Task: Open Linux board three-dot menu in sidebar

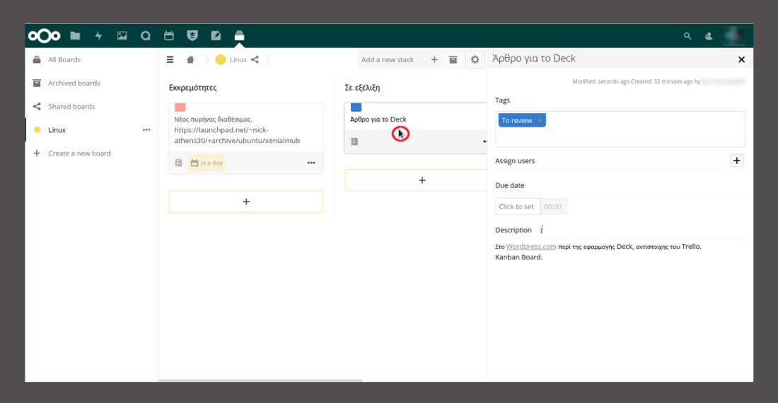Action: tap(146, 130)
